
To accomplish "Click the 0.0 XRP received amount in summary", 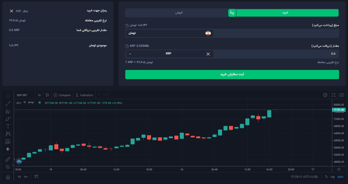I will point(14,30).
